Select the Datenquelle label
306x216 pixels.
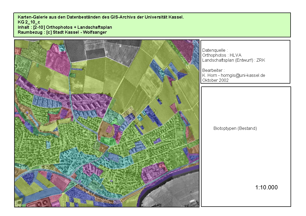pyautogui.click(x=215, y=50)
